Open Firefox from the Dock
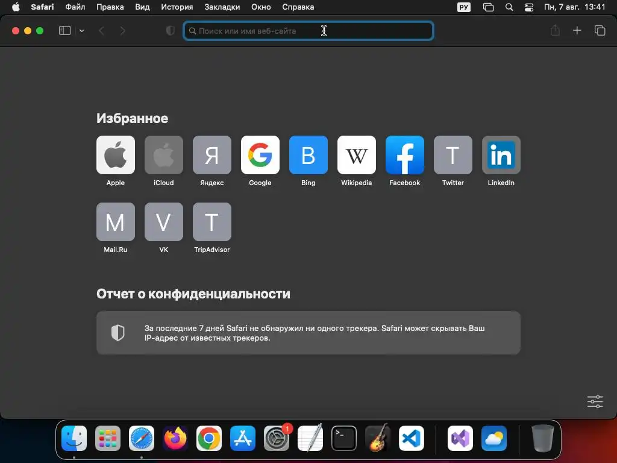 click(175, 438)
